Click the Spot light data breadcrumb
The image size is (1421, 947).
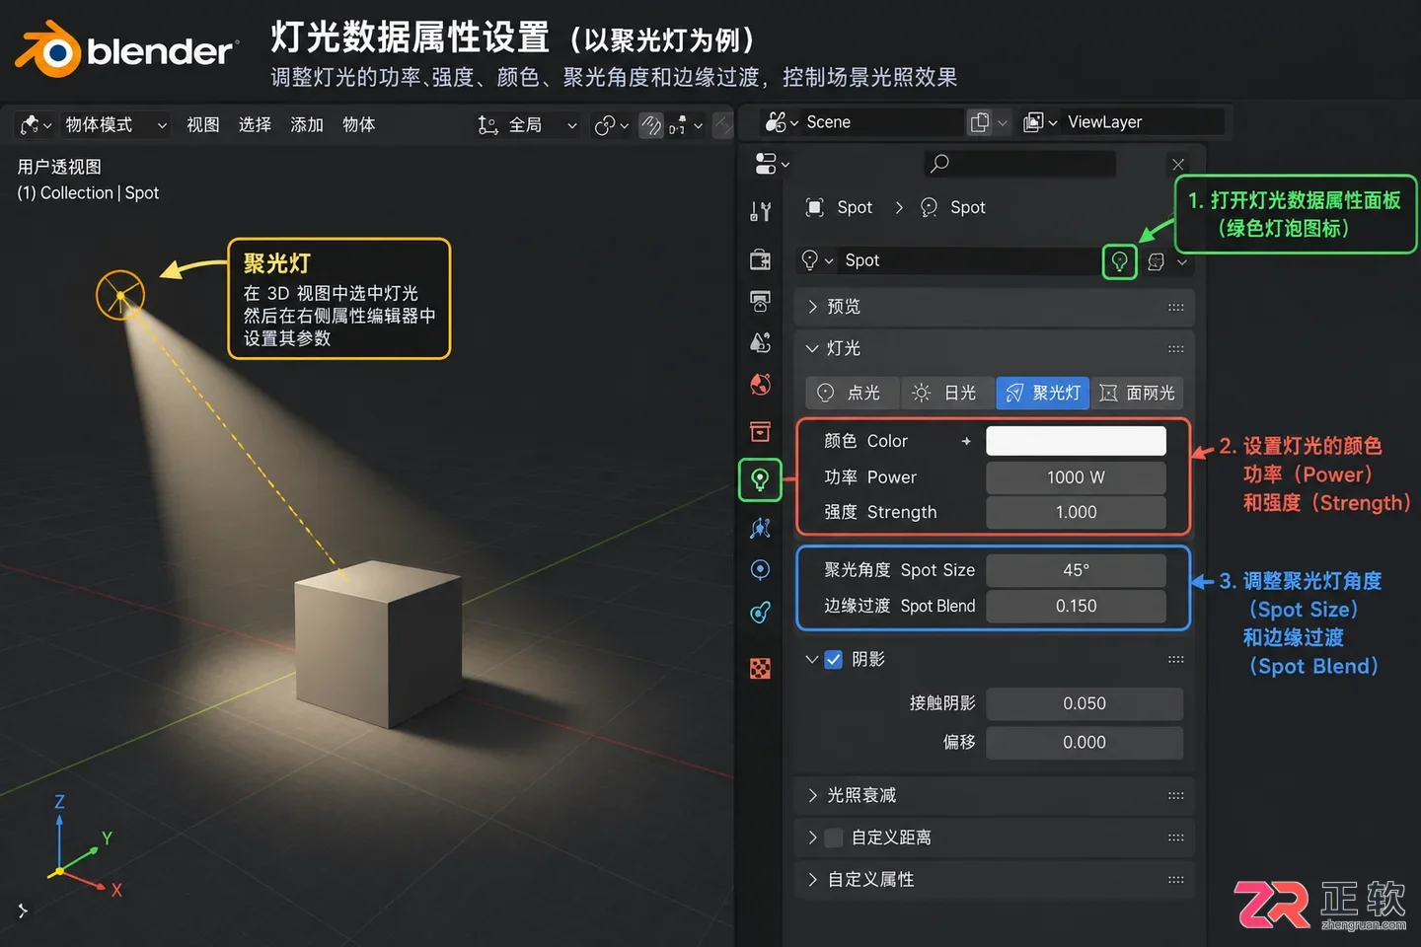click(952, 207)
